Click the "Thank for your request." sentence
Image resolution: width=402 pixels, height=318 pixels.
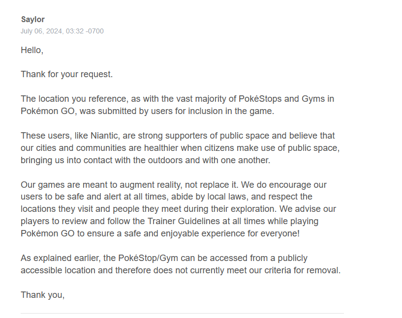pyautogui.click(x=66, y=74)
